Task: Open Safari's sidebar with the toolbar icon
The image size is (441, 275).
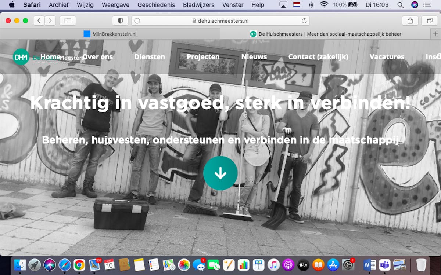Action: coord(68,21)
